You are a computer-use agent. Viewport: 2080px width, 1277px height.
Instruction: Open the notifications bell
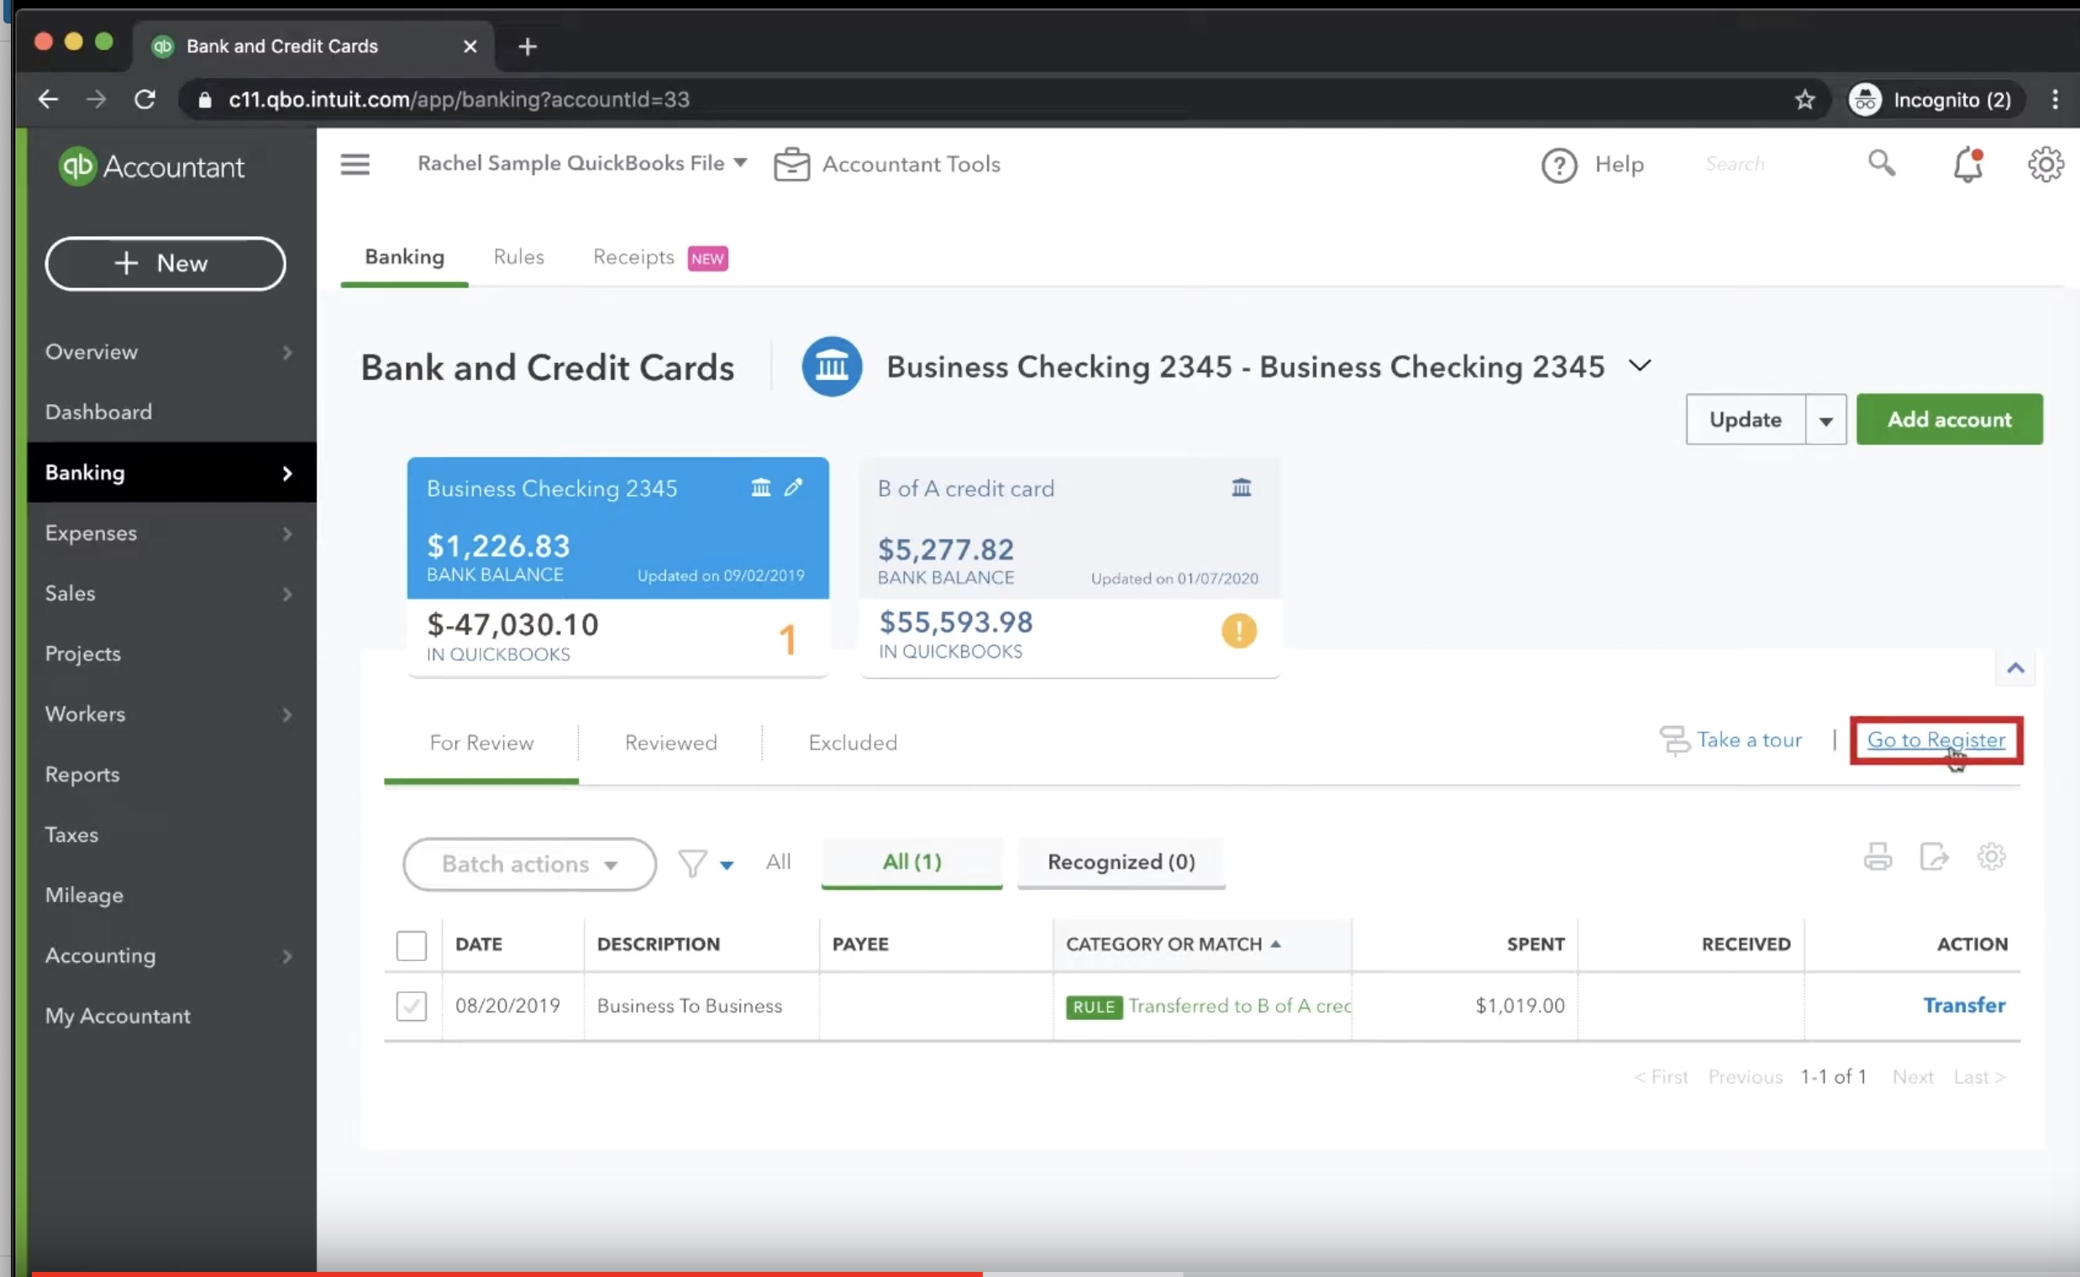coord(1967,164)
